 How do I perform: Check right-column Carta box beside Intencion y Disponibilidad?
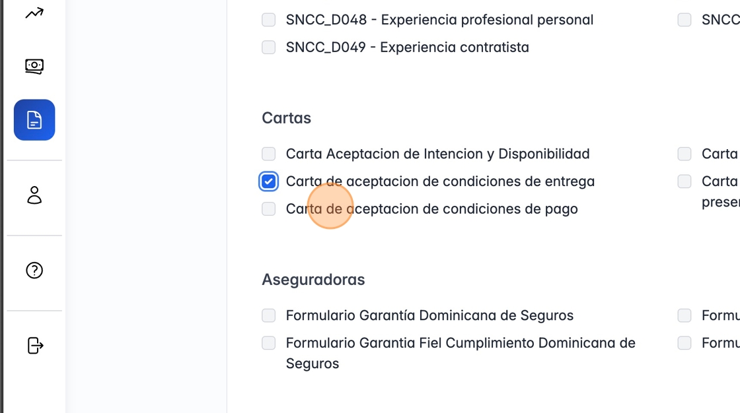click(x=684, y=154)
